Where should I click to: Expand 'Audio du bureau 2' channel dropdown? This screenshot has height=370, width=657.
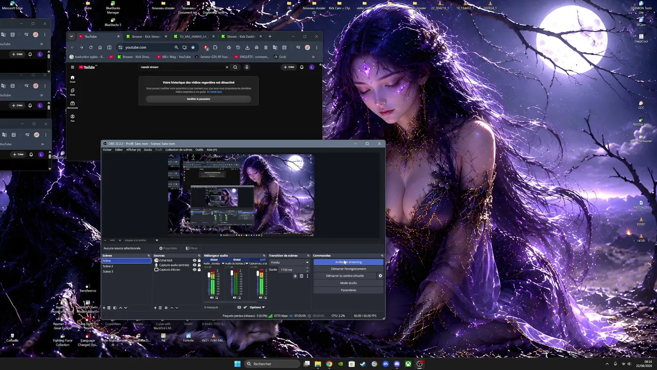[246, 264]
